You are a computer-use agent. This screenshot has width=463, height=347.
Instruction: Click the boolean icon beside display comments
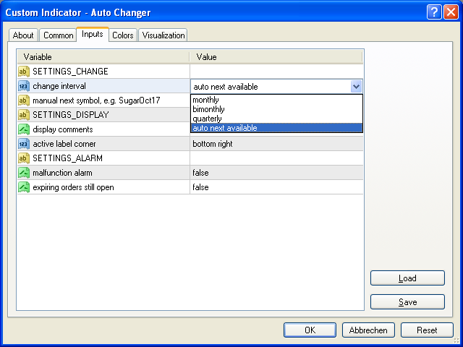click(23, 129)
